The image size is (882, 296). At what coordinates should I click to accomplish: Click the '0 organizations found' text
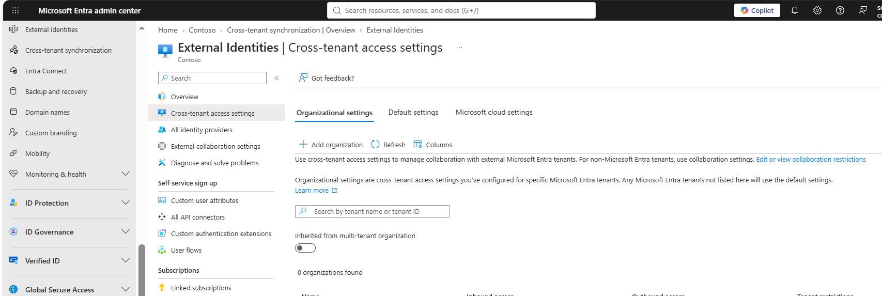coord(330,273)
